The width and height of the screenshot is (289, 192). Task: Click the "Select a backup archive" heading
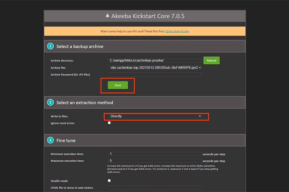point(80,46)
